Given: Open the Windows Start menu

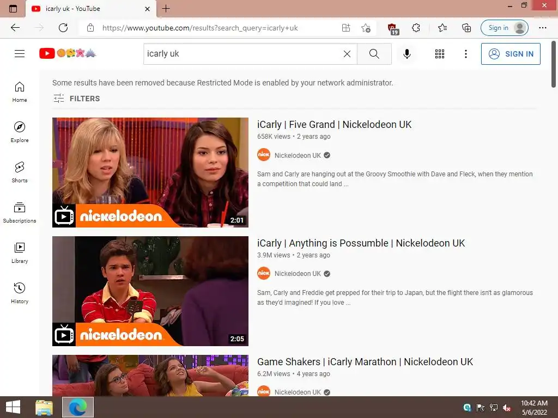Looking at the screenshot, I should tap(13, 407).
